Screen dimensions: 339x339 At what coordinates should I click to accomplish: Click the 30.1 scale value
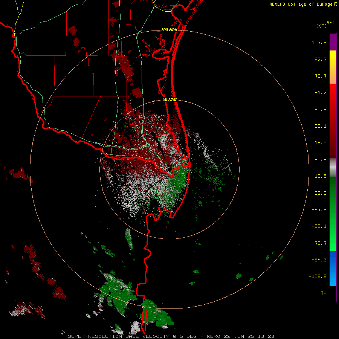tap(321, 126)
